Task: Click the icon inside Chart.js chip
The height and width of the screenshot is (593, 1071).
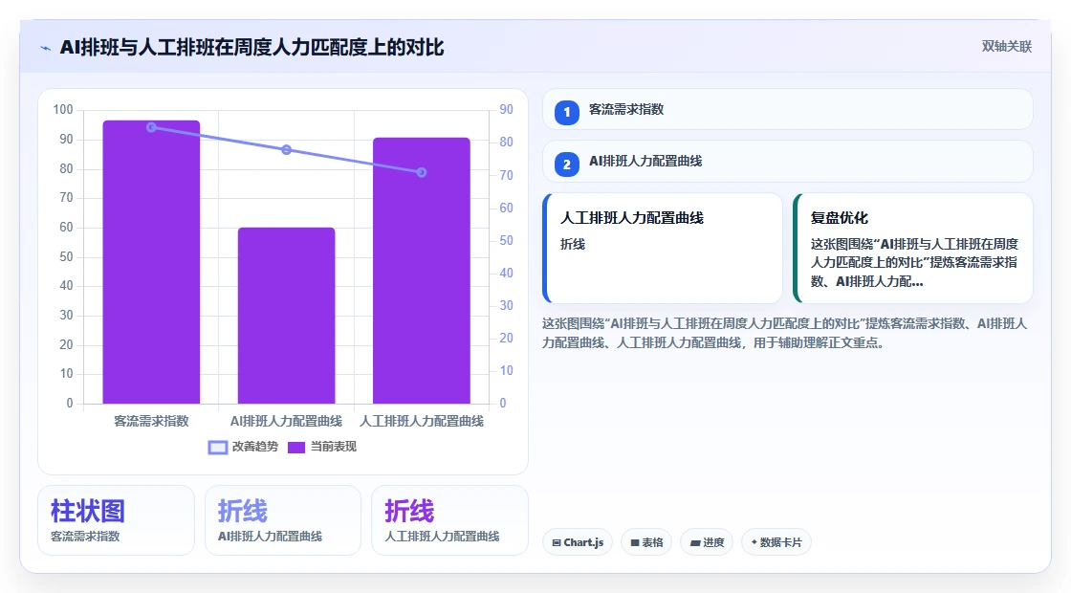Action: [557, 543]
